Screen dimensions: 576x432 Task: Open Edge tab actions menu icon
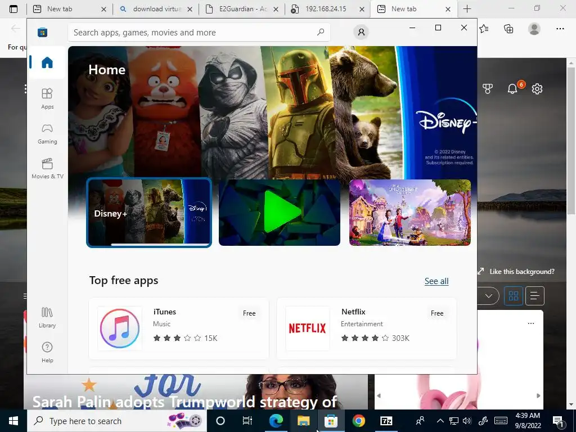13,9
